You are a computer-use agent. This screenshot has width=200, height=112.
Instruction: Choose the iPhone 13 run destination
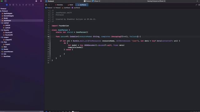coord(96,1)
